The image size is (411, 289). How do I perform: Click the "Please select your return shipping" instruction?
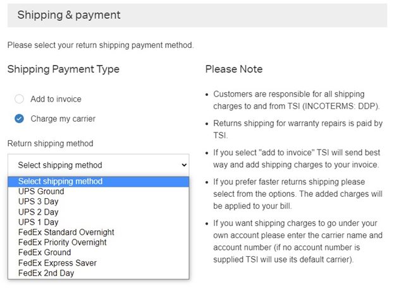(100, 45)
